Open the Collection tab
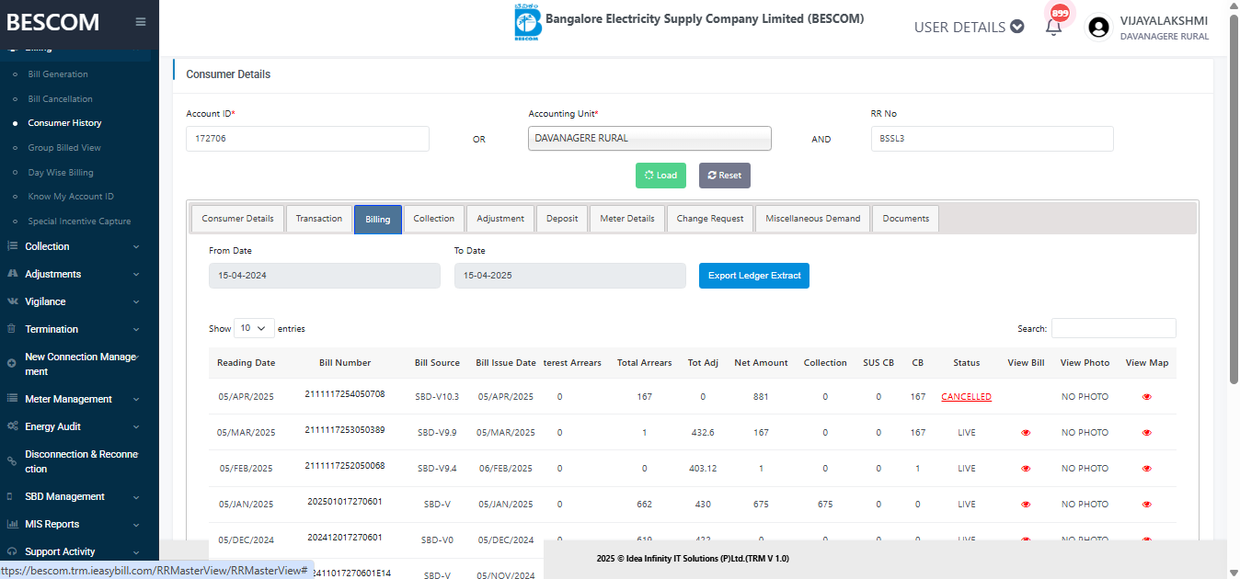The image size is (1240, 579). pyautogui.click(x=434, y=219)
